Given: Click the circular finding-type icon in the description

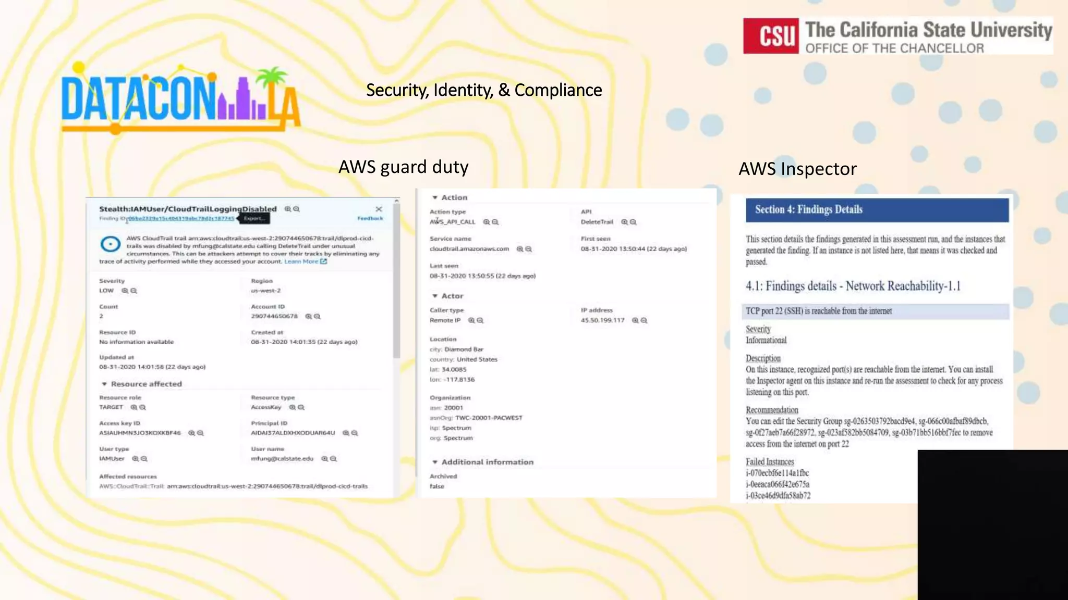Looking at the screenshot, I should click(110, 244).
